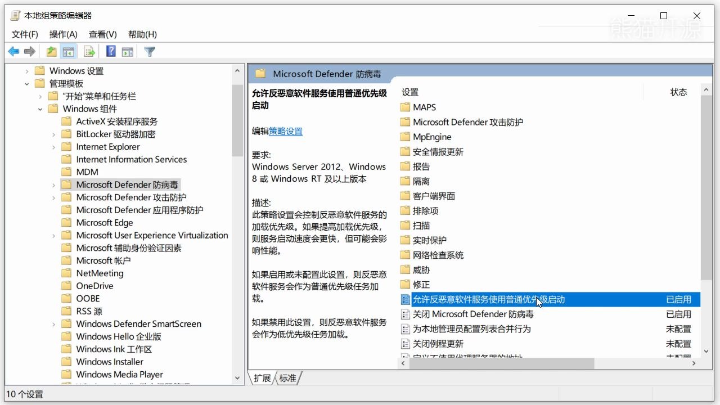Click folder icon in Microsoft Defender 防病毒 header

pos(260,74)
